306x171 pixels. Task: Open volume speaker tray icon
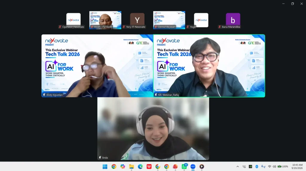click(x=274, y=167)
